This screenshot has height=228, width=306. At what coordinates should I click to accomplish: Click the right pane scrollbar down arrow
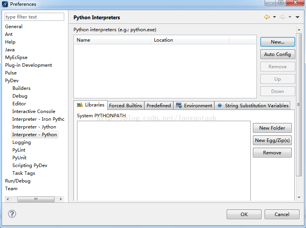(299, 198)
